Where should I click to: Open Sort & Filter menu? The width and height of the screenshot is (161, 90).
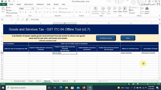[142, 10]
